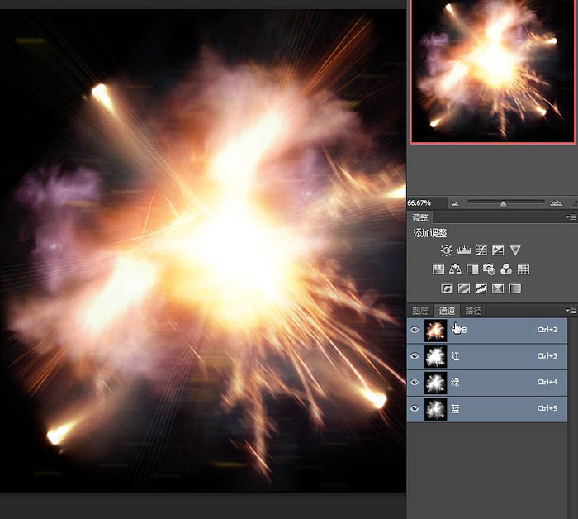Switch to the 图层 tab

coord(420,311)
